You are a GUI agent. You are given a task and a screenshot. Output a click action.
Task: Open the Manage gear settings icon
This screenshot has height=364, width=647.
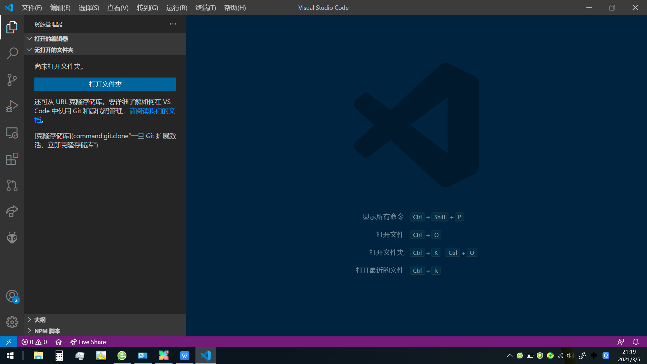(12, 322)
